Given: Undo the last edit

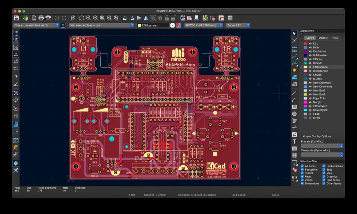Looking at the screenshot, I should click(57, 18).
